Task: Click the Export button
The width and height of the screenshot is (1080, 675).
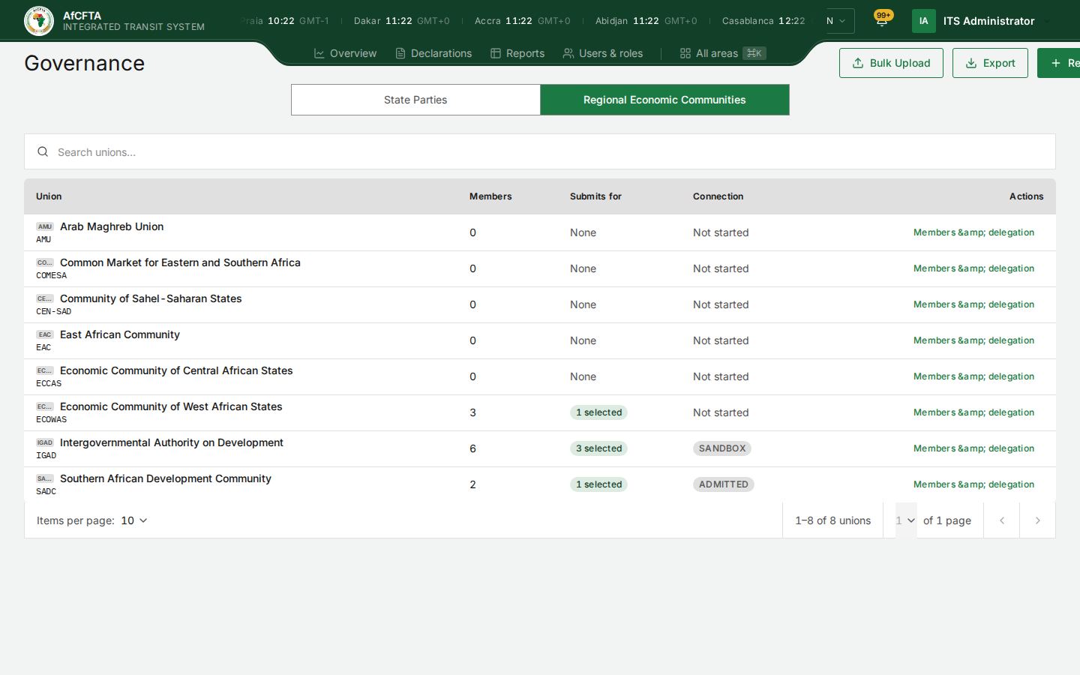Action: click(990, 63)
